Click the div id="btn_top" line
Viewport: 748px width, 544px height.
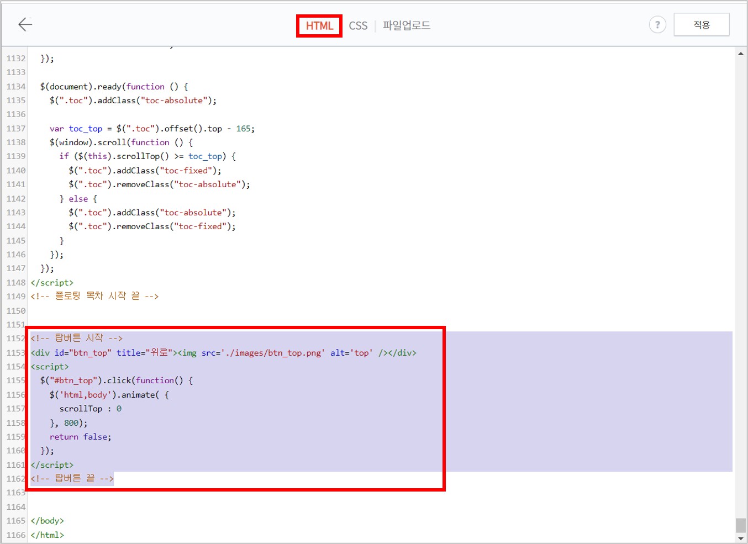[x=224, y=352]
